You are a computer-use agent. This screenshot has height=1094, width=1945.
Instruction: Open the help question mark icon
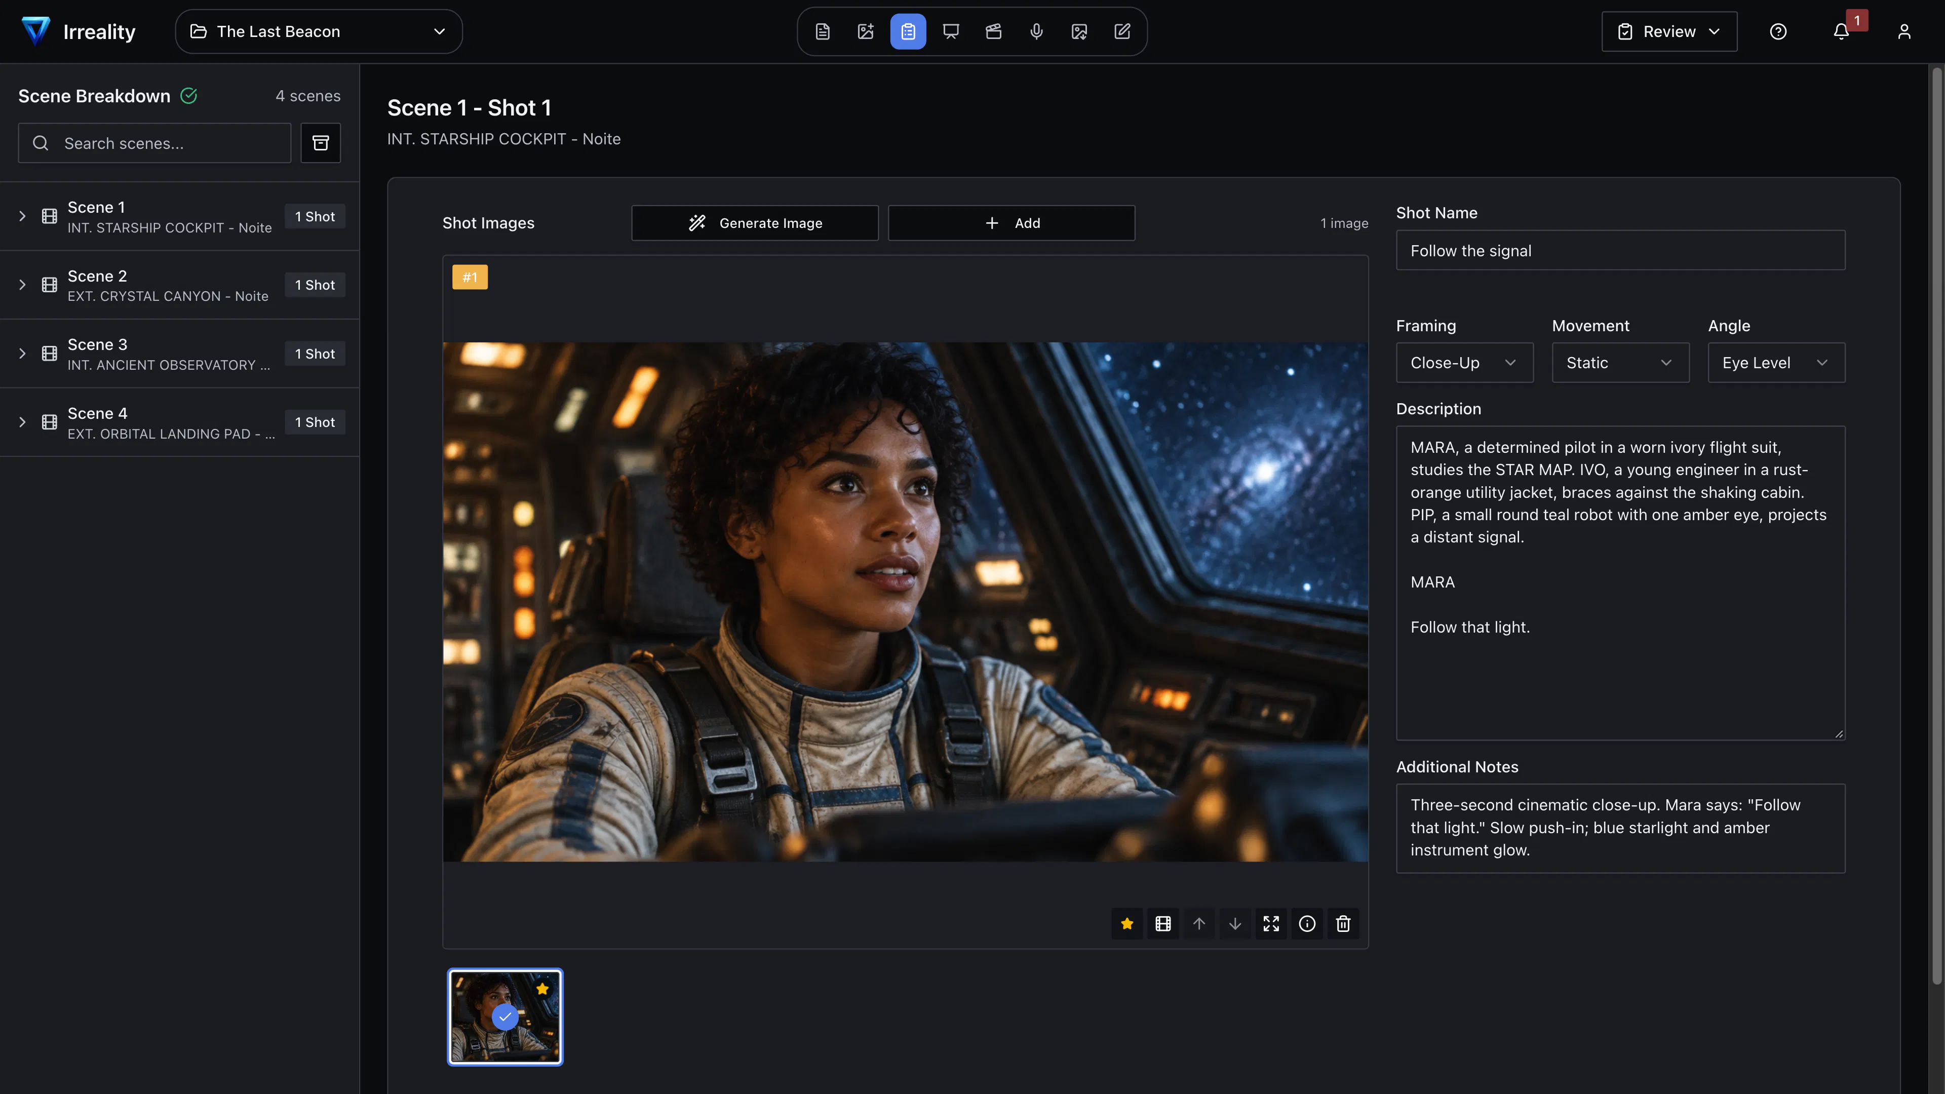pos(1778,32)
